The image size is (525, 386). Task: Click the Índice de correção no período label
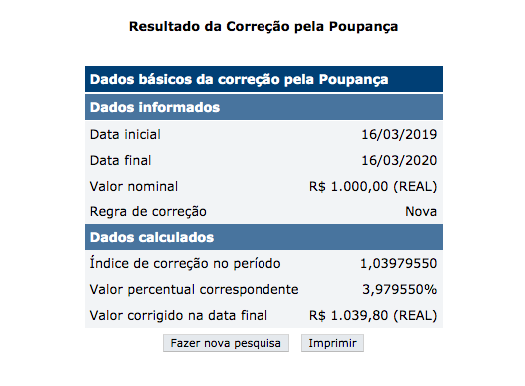[186, 263]
